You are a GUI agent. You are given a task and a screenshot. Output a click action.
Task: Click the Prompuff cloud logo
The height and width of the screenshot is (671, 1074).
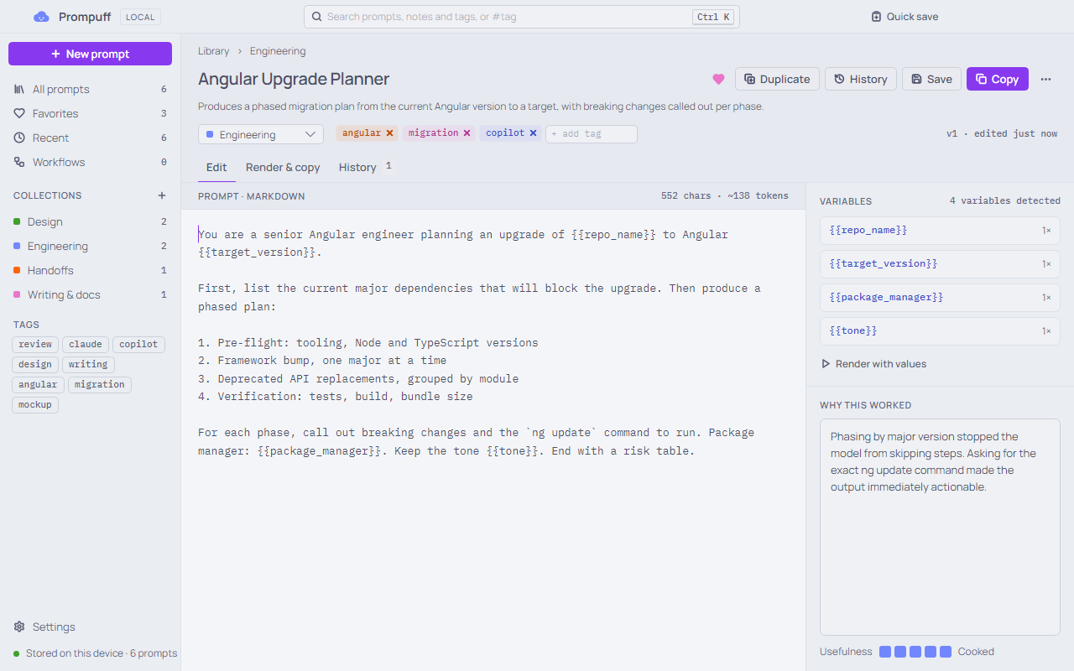coord(41,17)
